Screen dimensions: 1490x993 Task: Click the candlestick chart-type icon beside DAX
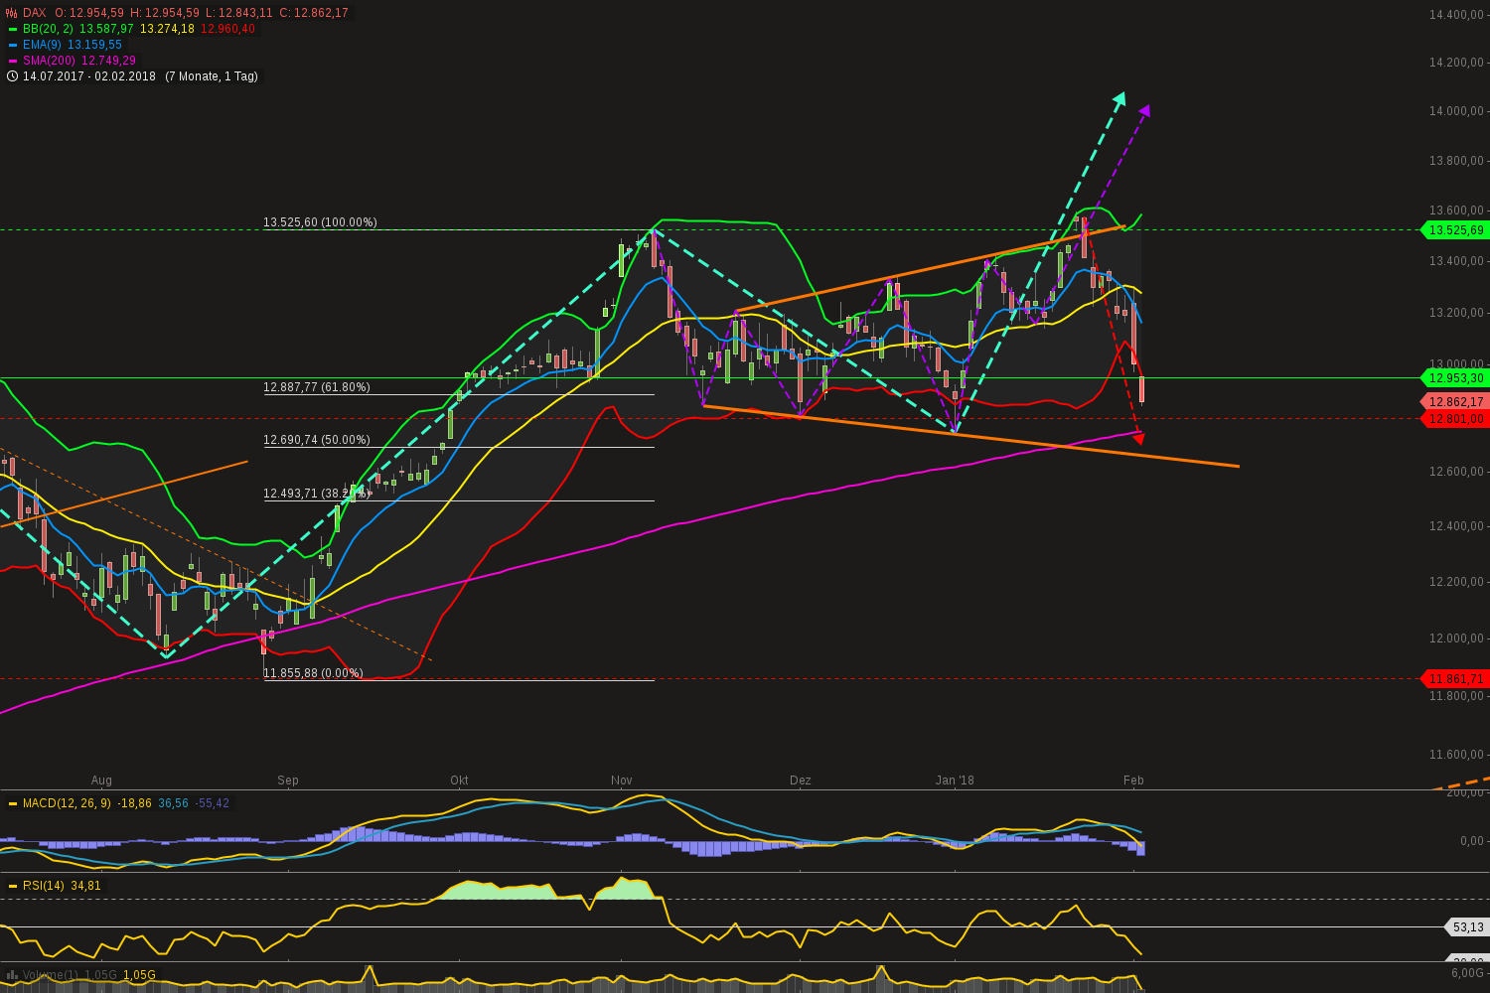12,13
